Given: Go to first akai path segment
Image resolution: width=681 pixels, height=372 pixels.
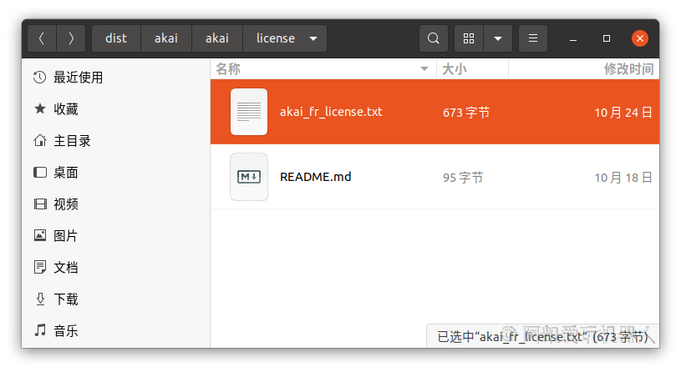Looking at the screenshot, I should [x=166, y=38].
